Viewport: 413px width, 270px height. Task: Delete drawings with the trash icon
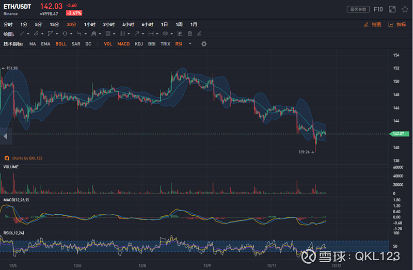[189, 34]
